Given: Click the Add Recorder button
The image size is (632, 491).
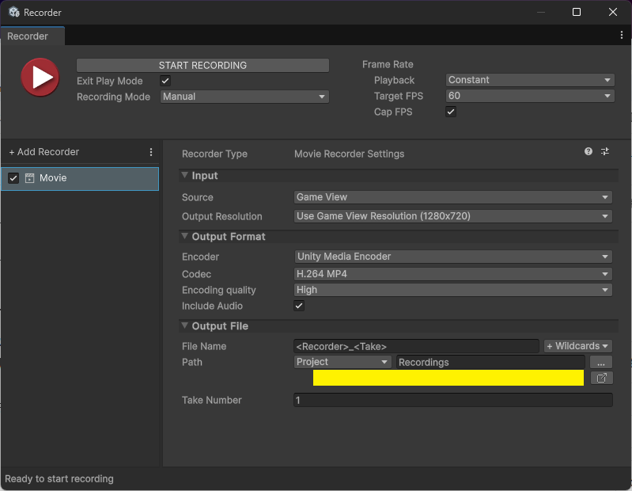Looking at the screenshot, I should [44, 152].
